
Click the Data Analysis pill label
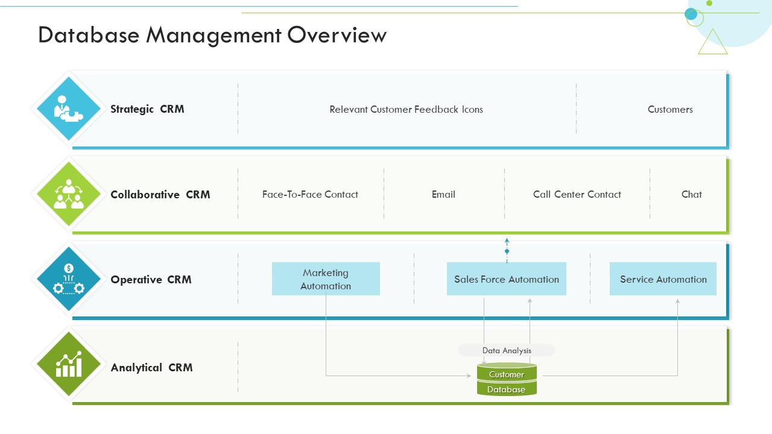coord(507,350)
